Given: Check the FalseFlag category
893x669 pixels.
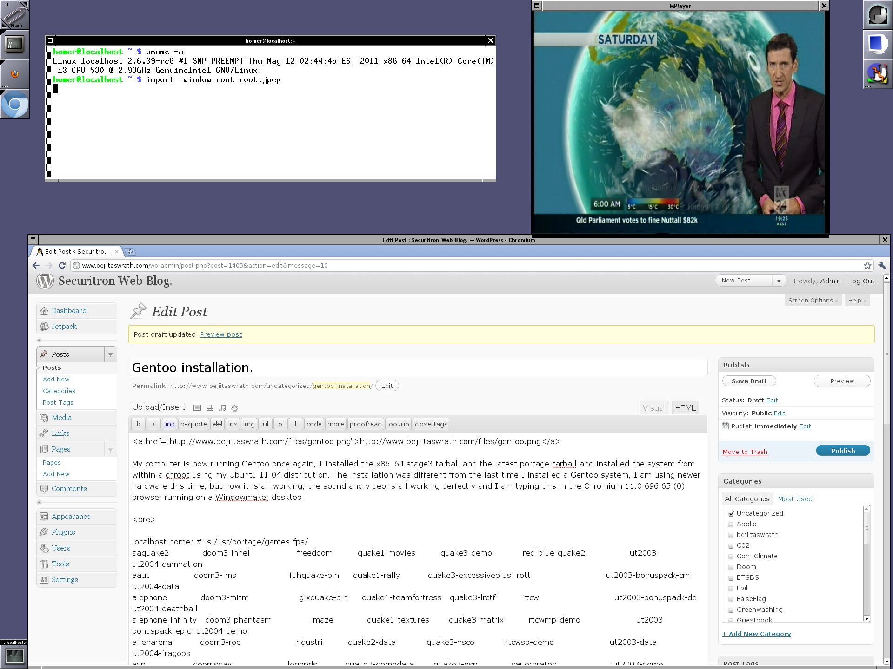Looking at the screenshot, I should pyautogui.click(x=731, y=599).
